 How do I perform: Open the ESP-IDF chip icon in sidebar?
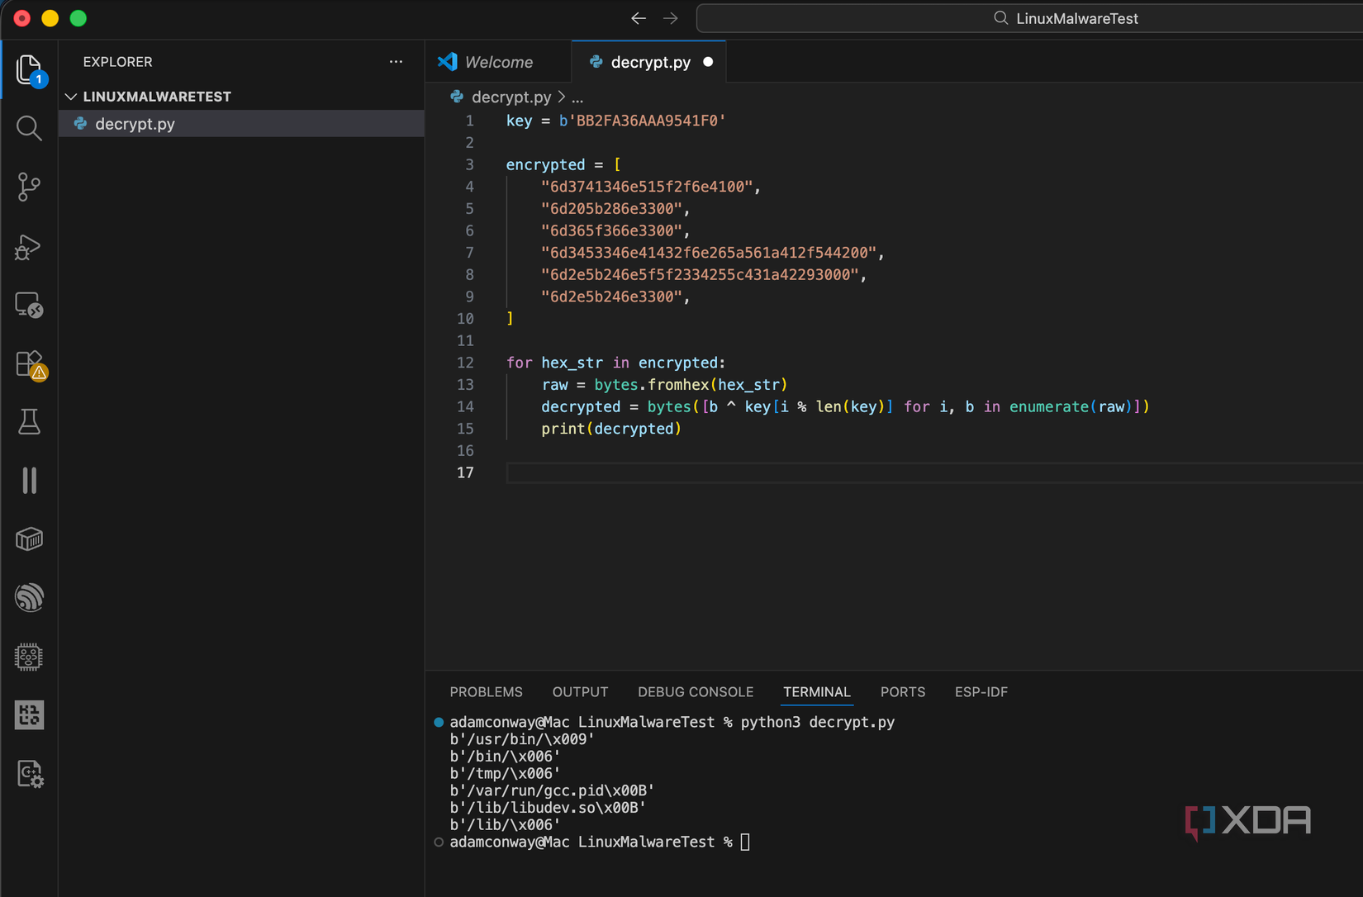click(29, 657)
